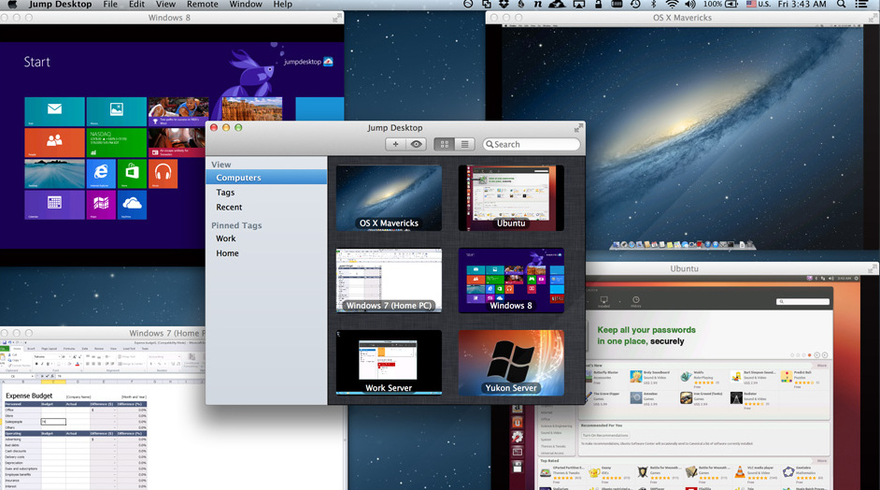Click the SkyDrive cloud tile
This screenshot has width=880, height=490.
132,204
